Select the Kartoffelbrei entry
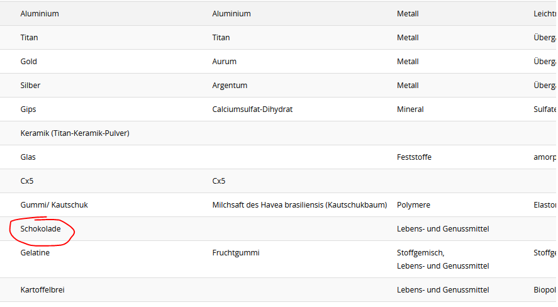This screenshot has height=307, width=558. point(42,290)
